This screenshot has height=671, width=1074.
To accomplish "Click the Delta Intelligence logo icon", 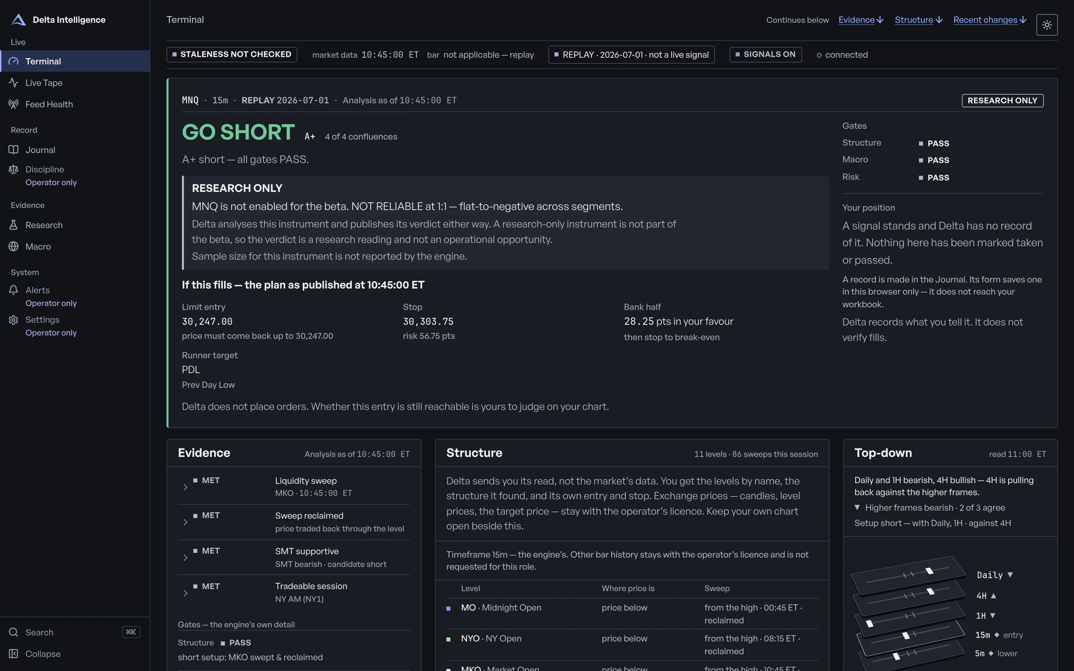I will click(18, 20).
